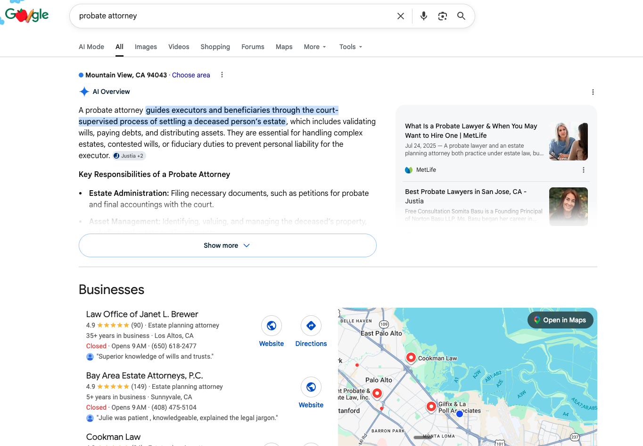This screenshot has width=643, height=446.
Task: Open location options three-dot menu
Action: [222, 75]
